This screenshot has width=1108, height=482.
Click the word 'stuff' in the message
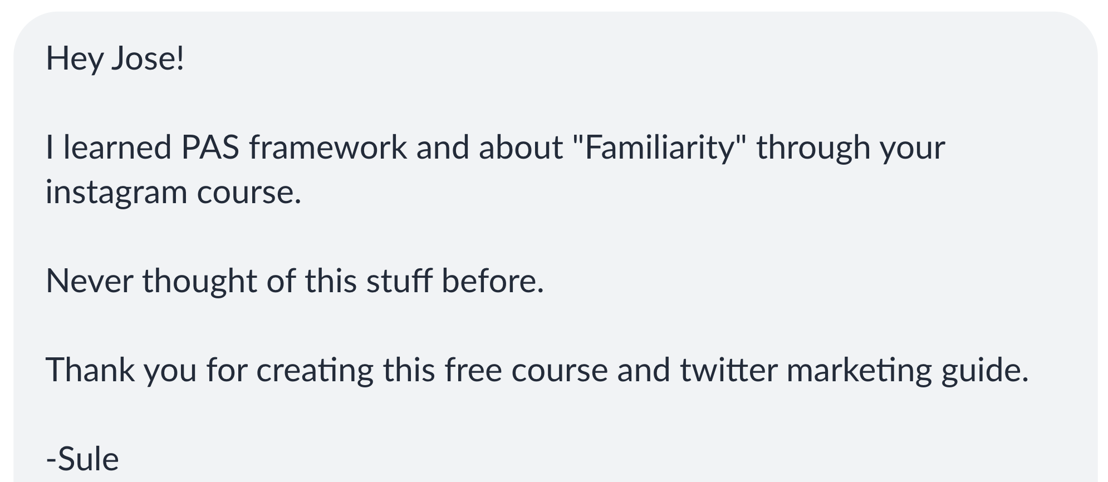pos(399,281)
